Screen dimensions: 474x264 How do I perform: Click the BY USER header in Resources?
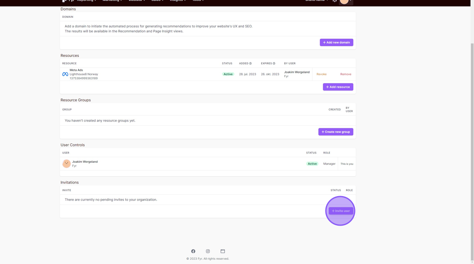pyautogui.click(x=290, y=64)
